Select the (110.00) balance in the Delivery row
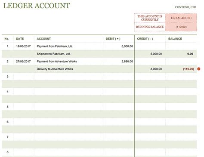The width and height of the screenshot is (204, 157). 181,69
